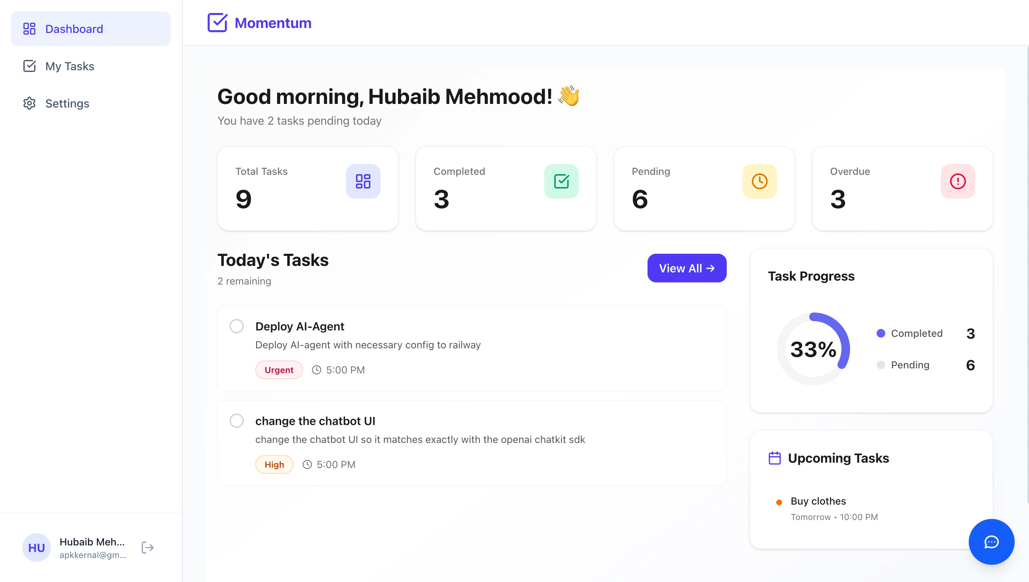This screenshot has height=582, width=1029.
Task: Click the Urgent priority badge
Action: [x=279, y=370]
